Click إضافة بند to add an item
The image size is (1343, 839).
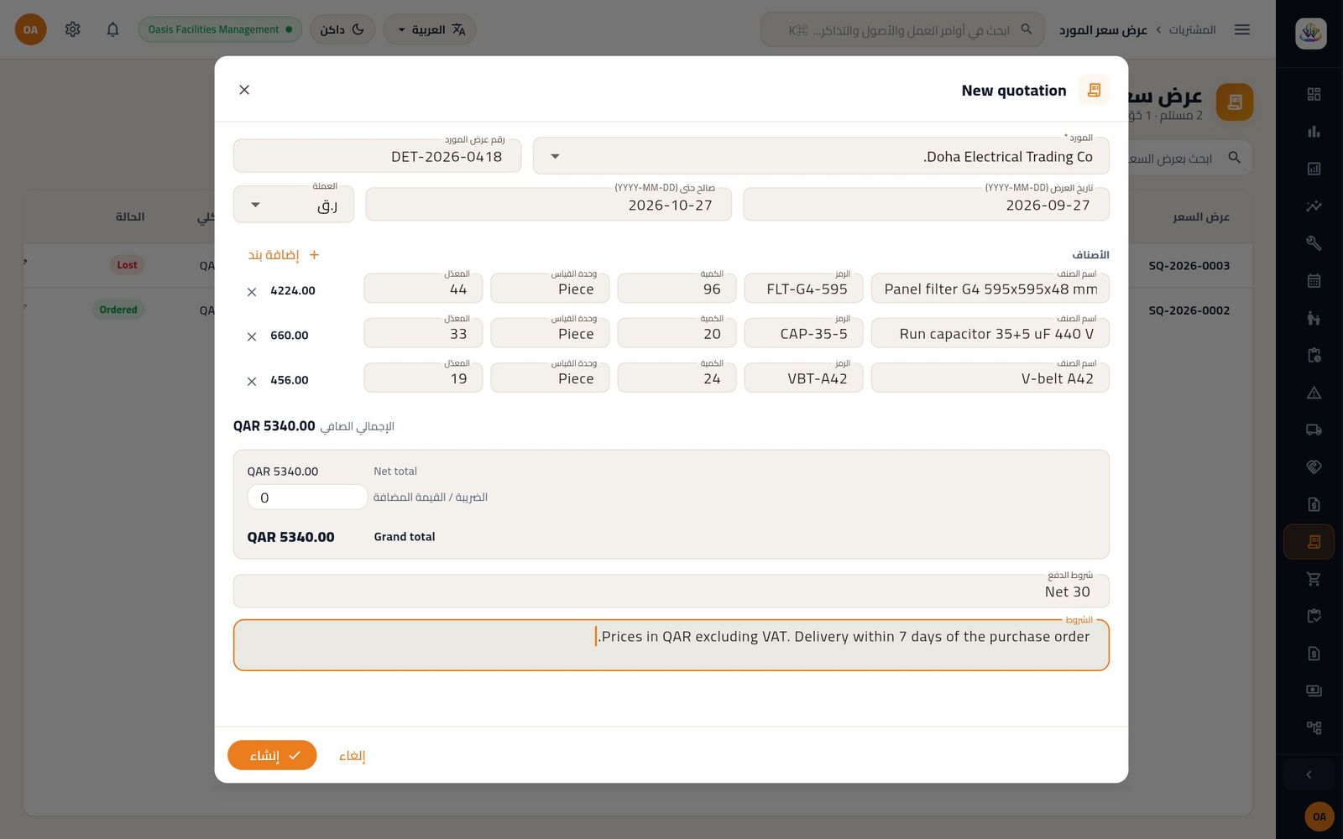click(284, 255)
